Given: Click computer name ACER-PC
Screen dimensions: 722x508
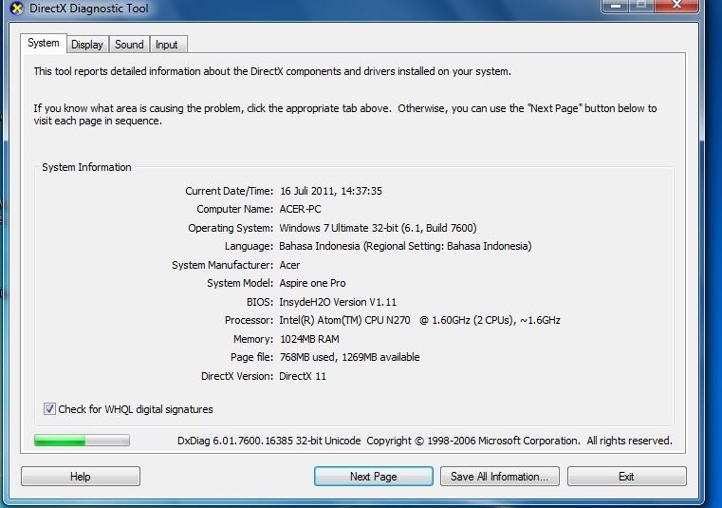Looking at the screenshot, I should coord(300,209).
